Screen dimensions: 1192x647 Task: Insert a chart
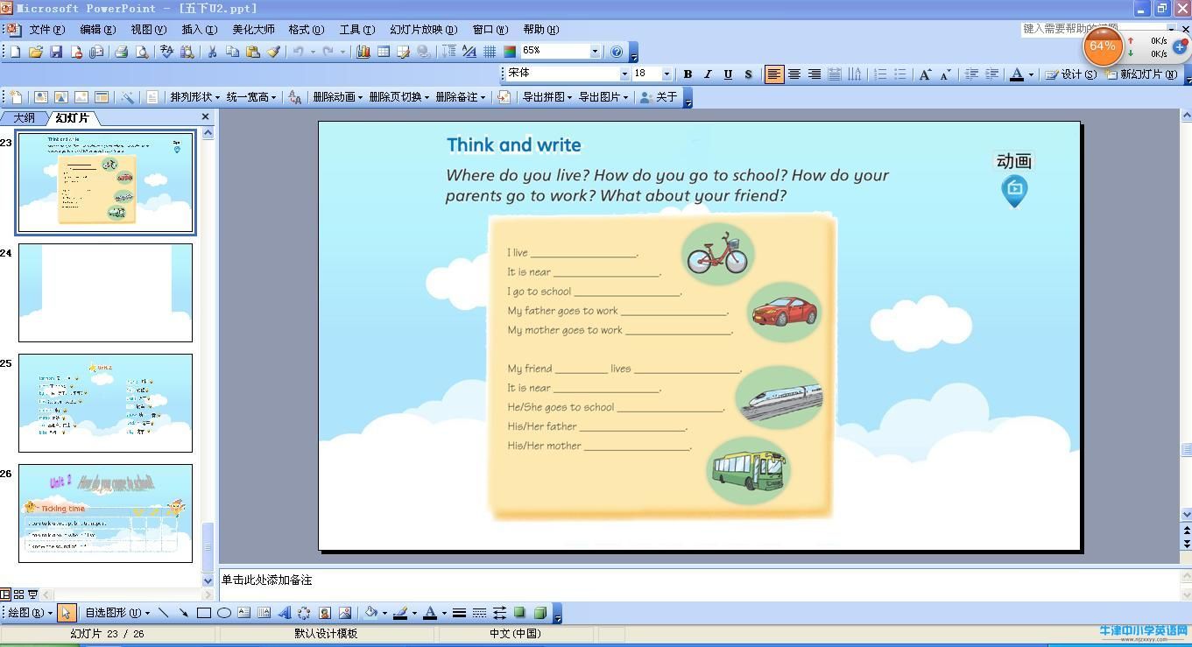[x=363, y=52]
